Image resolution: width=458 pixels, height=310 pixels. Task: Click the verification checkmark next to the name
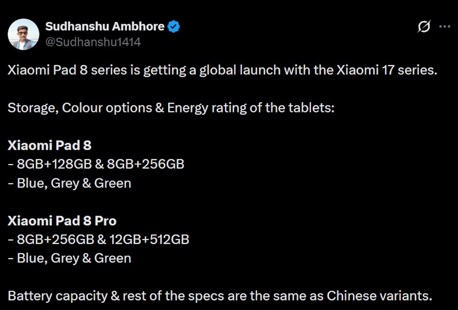(x=173, y=27)
